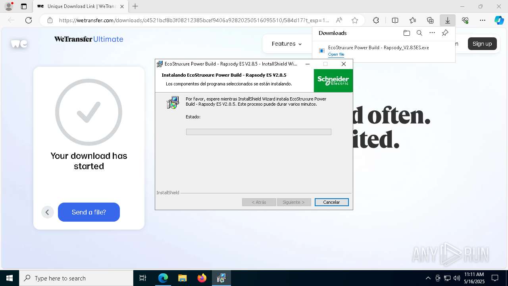Open the Extensions puzzle icon

coord(376,20)
